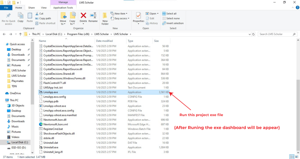Go up one folder level
Viewport: 300px width, 159px height.
[x=21, y=34]
